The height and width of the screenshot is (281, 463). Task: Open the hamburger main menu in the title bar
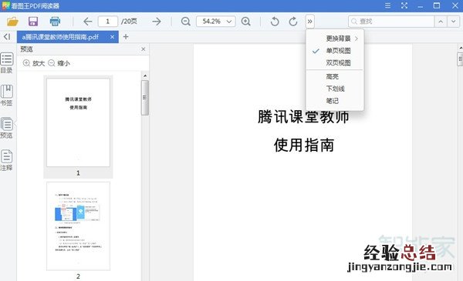point(388,5)
